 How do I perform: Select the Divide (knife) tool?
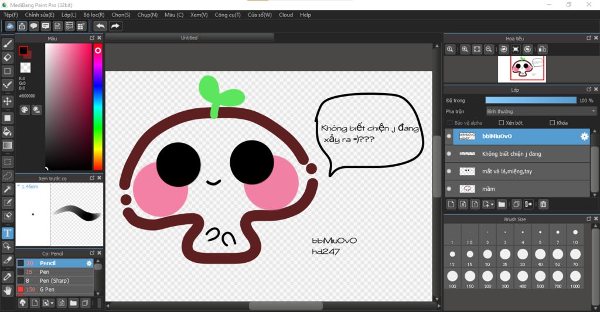[7, 260]
